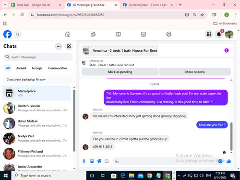The image size is (240, 180).
Task: Click the Search Messenger field
Action: pos(38,57)
